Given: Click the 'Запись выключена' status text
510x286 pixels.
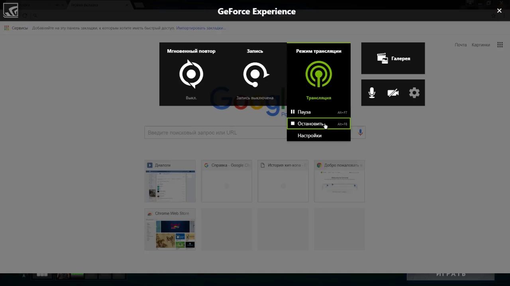Looking at the screenshot, I should coord(255,98).
